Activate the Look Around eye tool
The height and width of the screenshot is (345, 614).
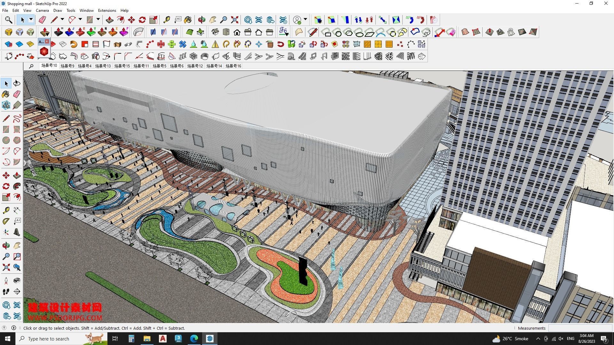[17, 281]
